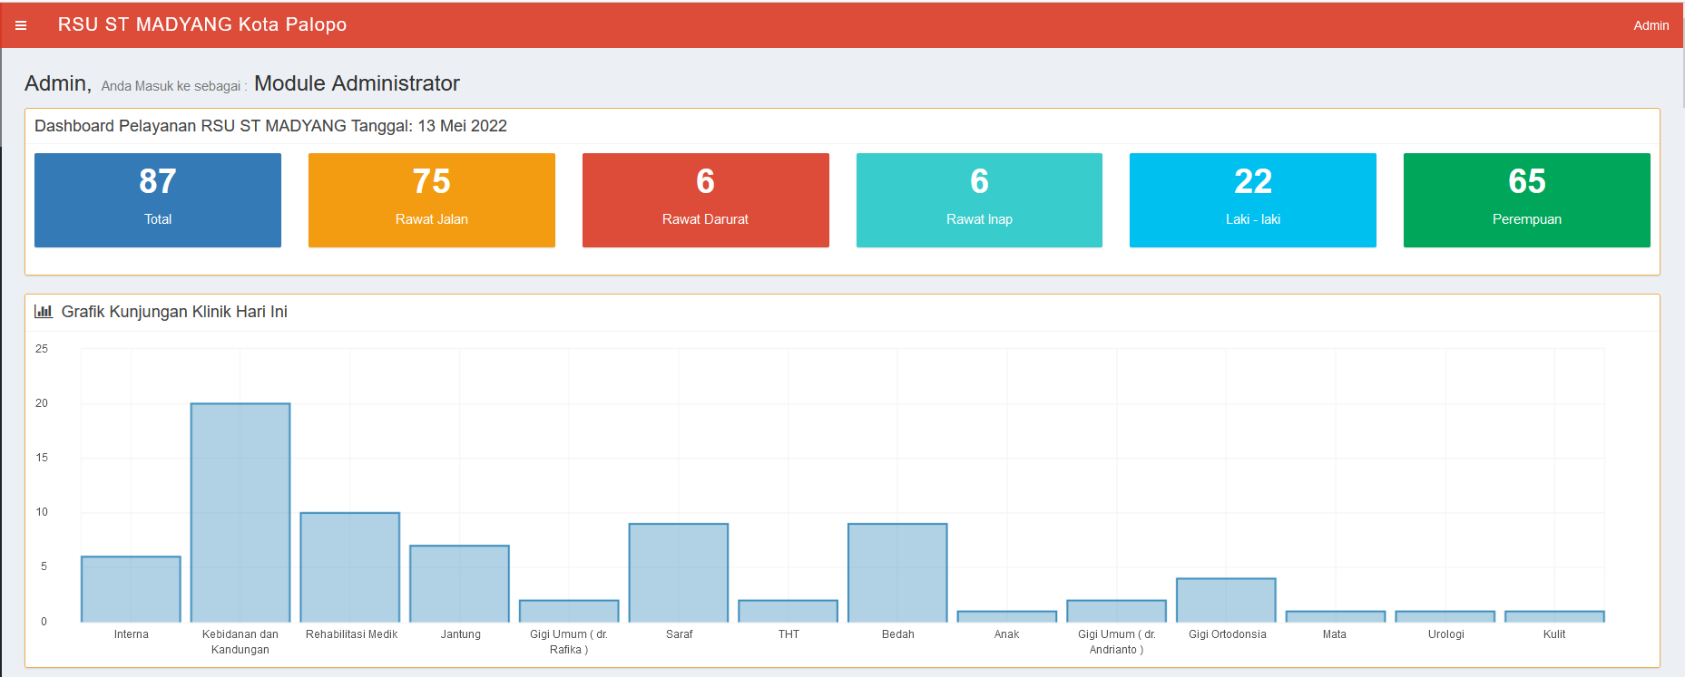Click the Interna bar in chart
1685x677 pixels.
pyautogui.click(x=131, y=589)
